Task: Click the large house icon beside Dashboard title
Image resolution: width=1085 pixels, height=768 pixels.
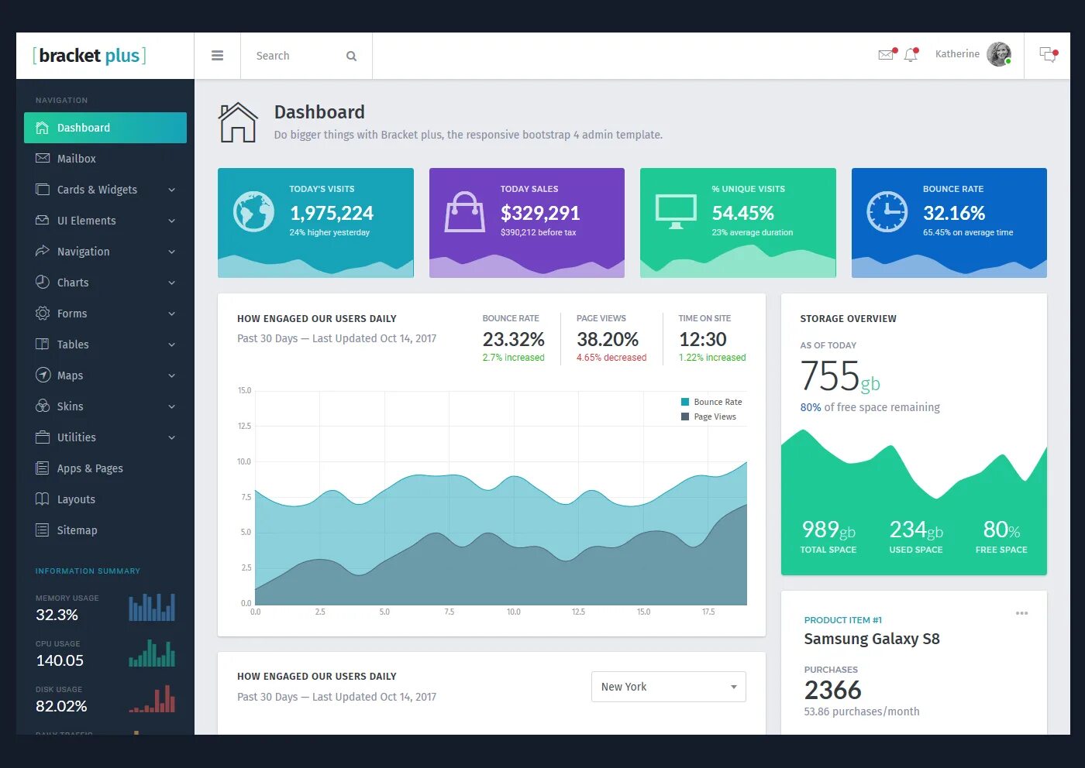Action: click(x=238, y=122)
